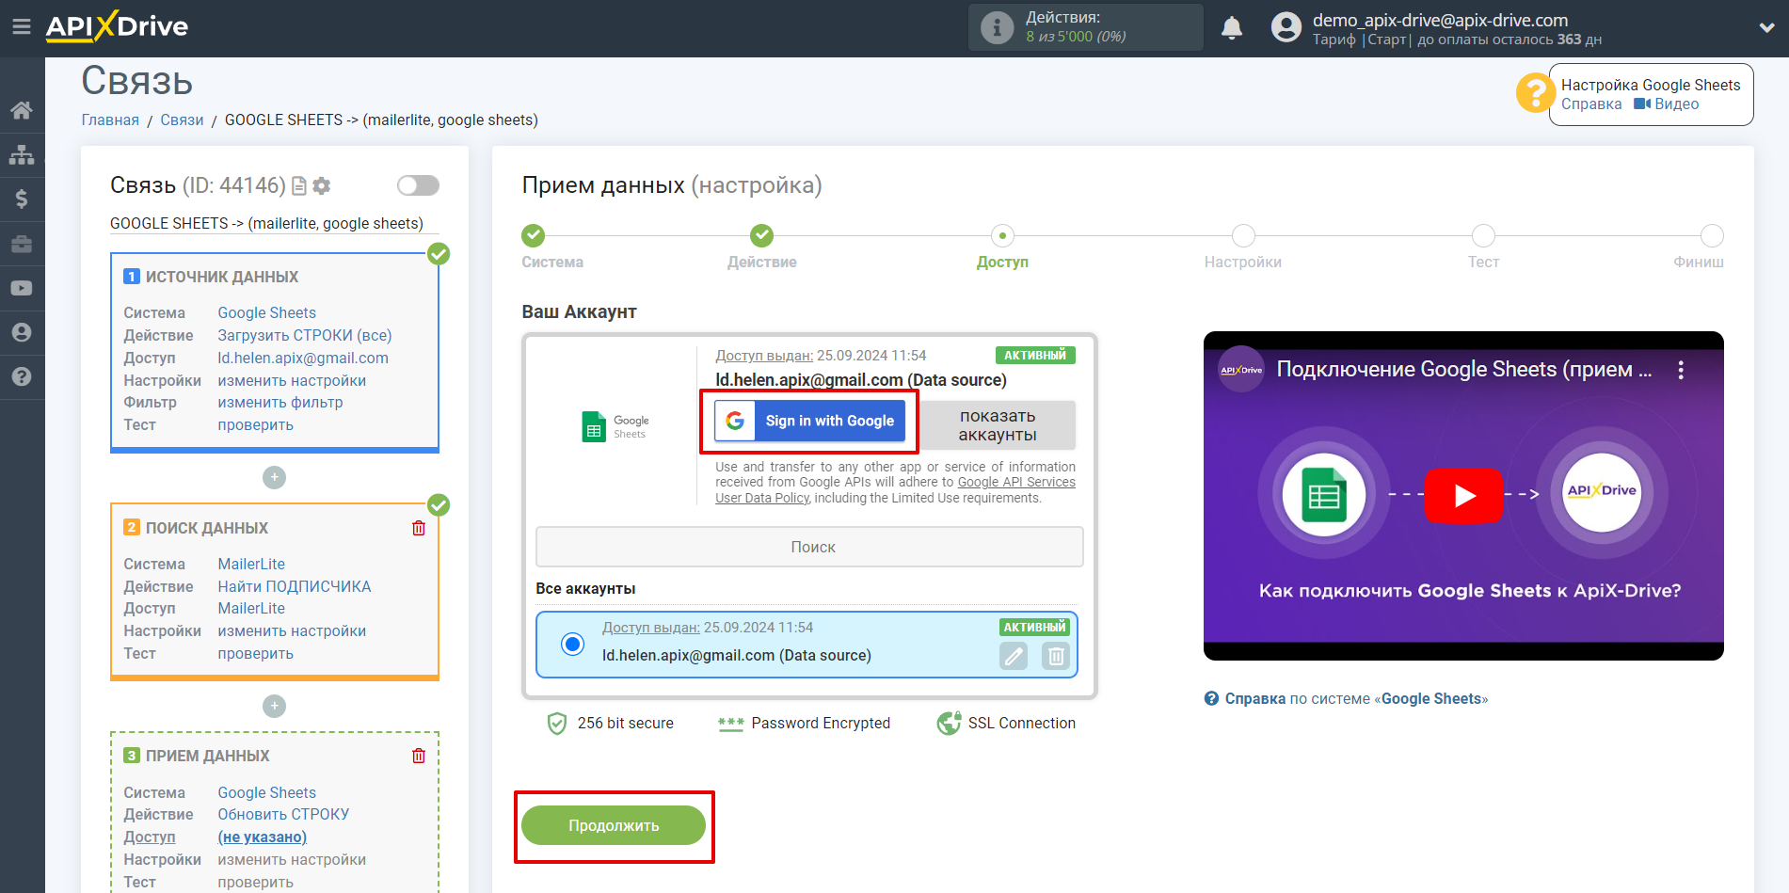This screenshot has width=1789, height=893.
Task: Click the yellow help question icon
Action: [x=1534, y=93]
